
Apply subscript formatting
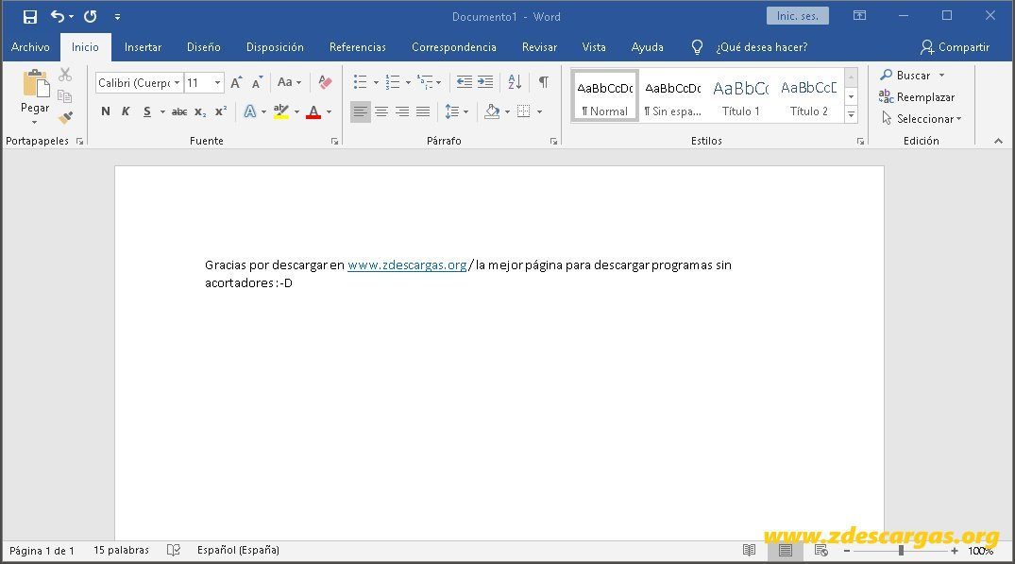tap(201, 111)
